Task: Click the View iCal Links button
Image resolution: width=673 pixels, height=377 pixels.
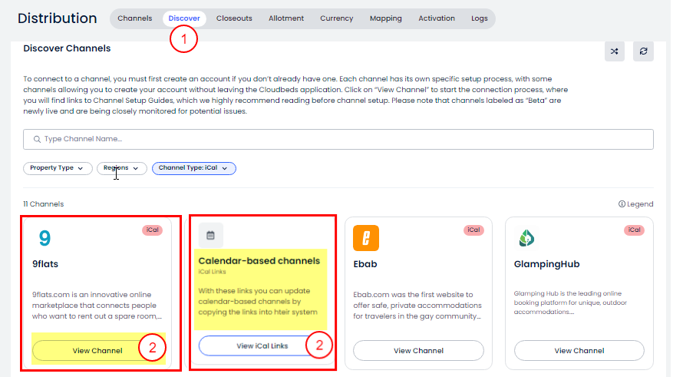Action: tap(262, 346)
